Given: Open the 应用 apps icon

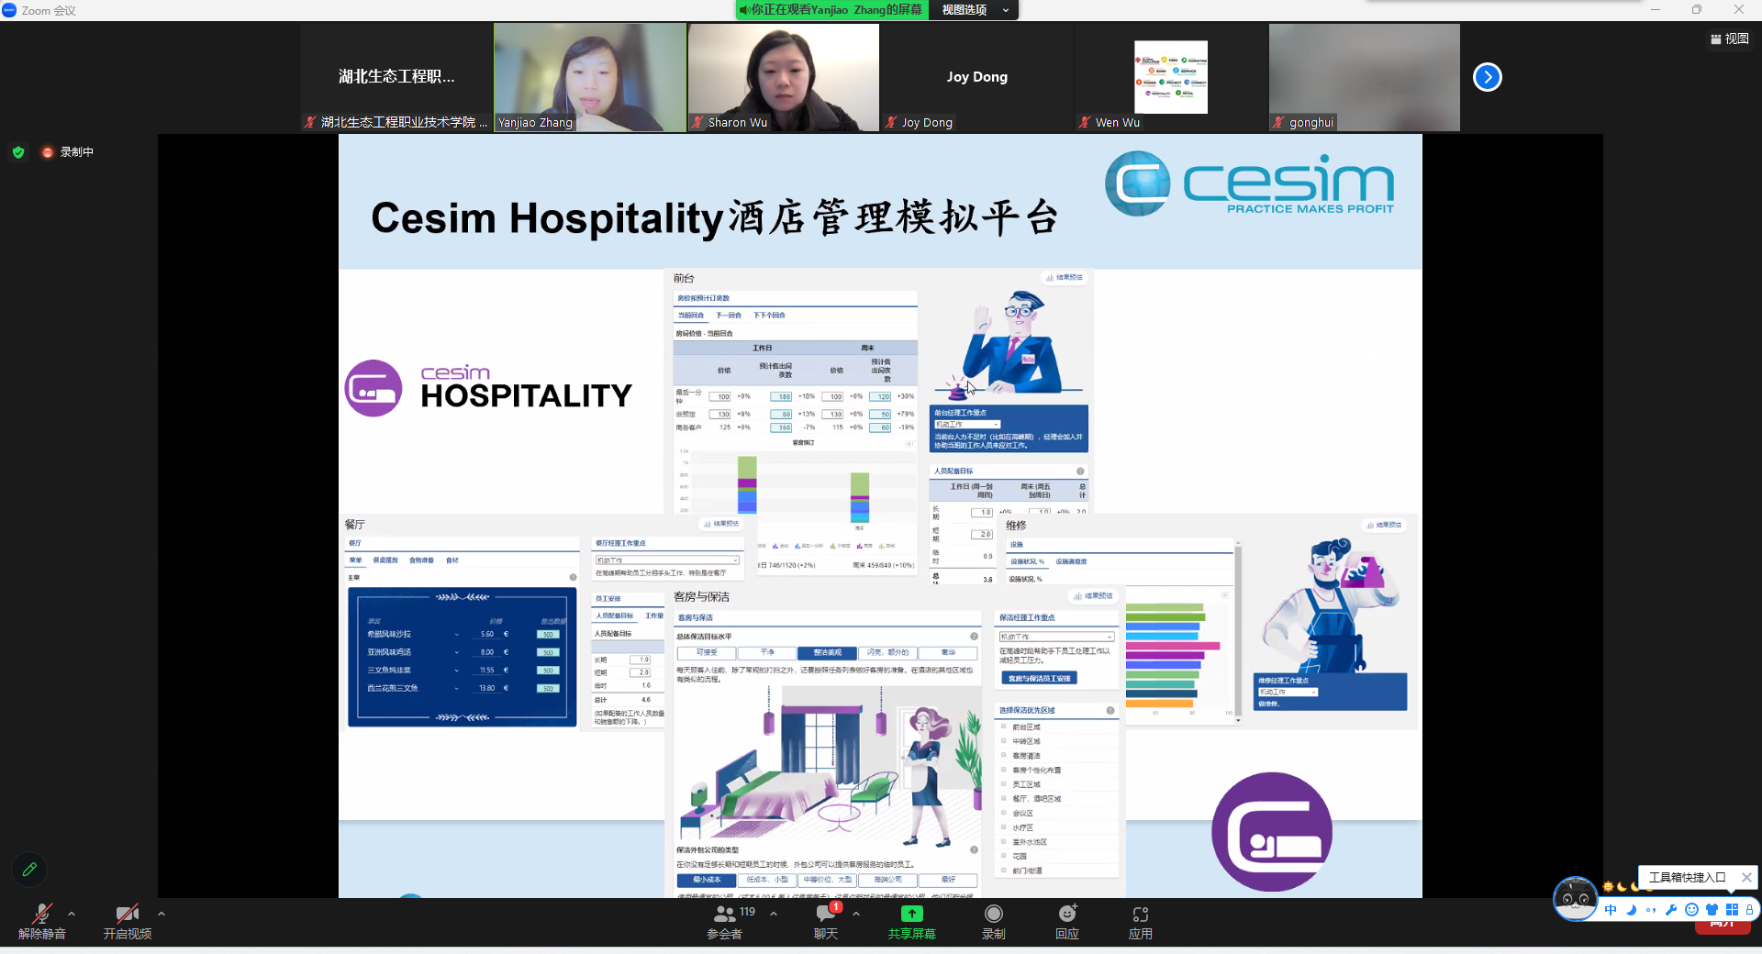Looking at the screenshot, I should pos(1141,914).
